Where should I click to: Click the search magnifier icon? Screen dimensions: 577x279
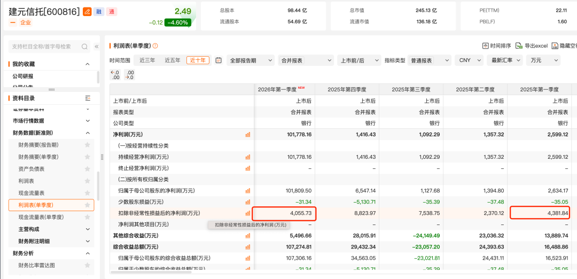84,46
